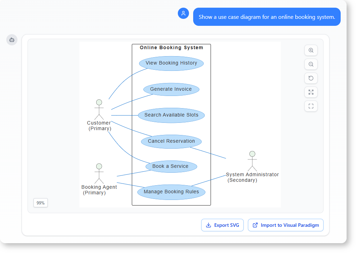Select the Manage Booking Rules use case

coord(171,192)
